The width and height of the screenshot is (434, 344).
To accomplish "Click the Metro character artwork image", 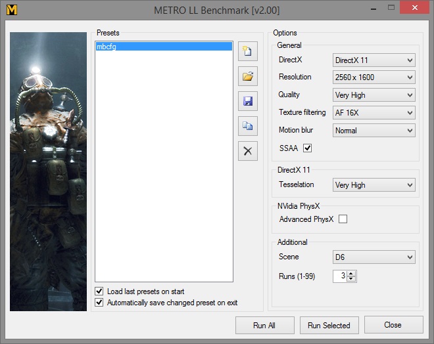I will click(x=48, y=171).
